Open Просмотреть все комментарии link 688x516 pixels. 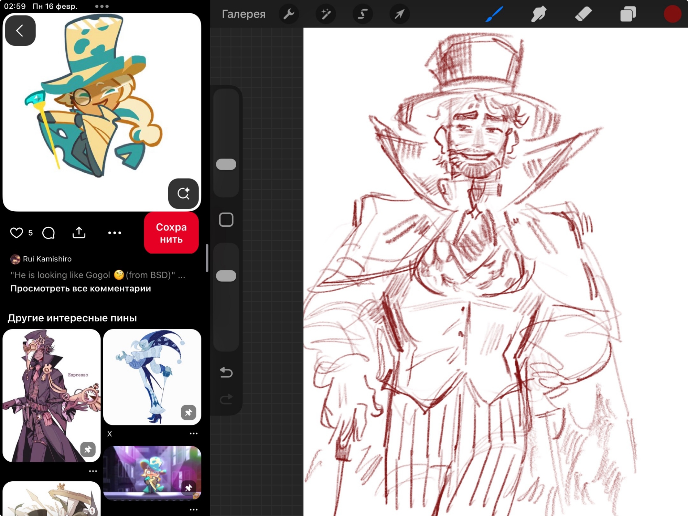point(80,288)
